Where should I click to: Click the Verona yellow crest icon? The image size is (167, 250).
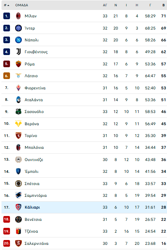point(18,124)
